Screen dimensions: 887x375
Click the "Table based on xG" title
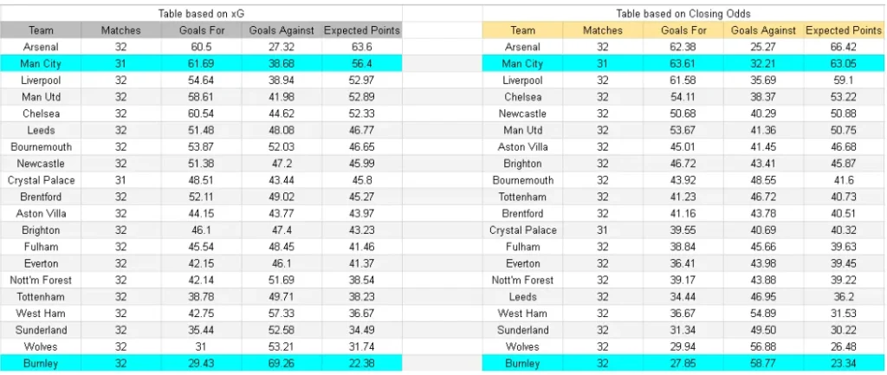(201, 14)
